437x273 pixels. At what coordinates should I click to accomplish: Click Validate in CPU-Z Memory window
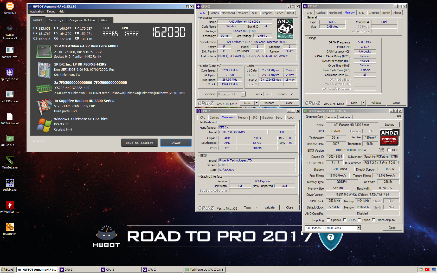[376, 103]
